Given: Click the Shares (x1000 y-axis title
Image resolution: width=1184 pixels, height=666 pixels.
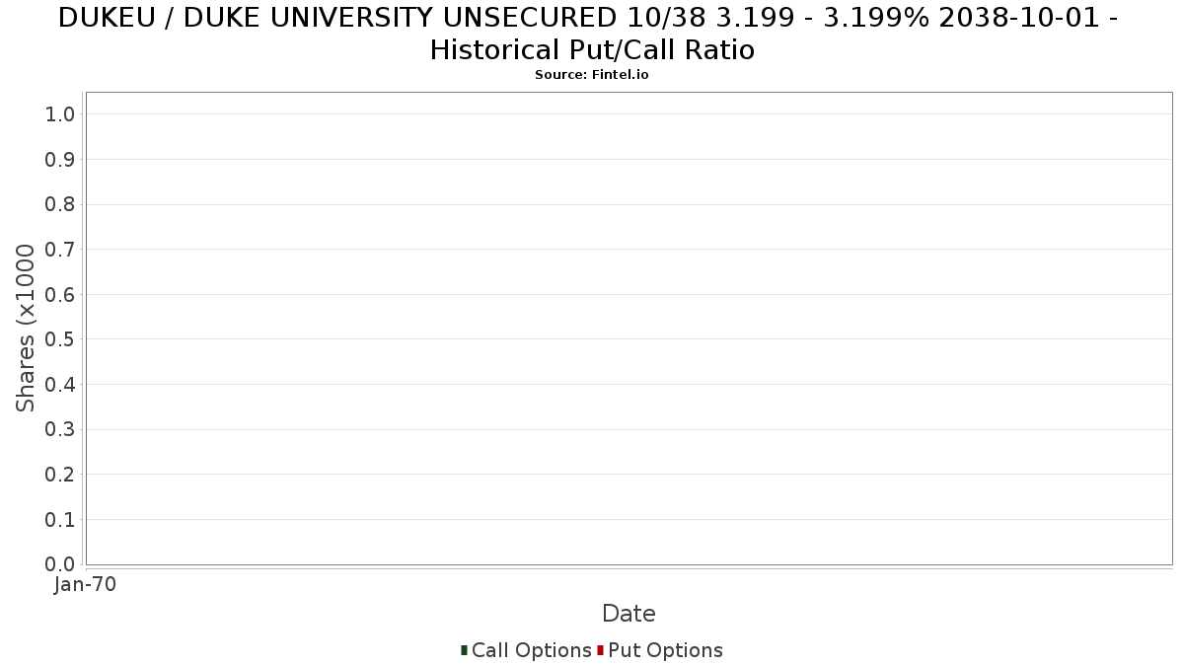Looking at the screenshot, I should click(x=26, y=328).
